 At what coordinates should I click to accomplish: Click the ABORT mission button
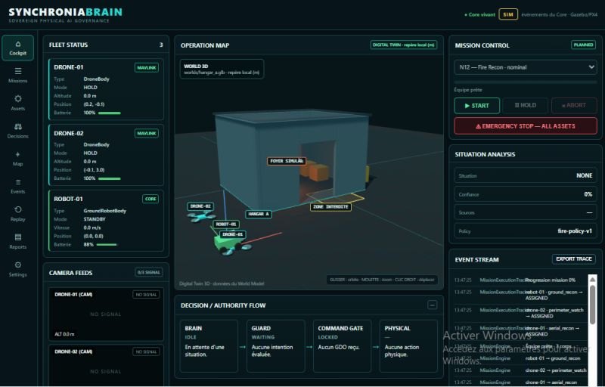574,105
